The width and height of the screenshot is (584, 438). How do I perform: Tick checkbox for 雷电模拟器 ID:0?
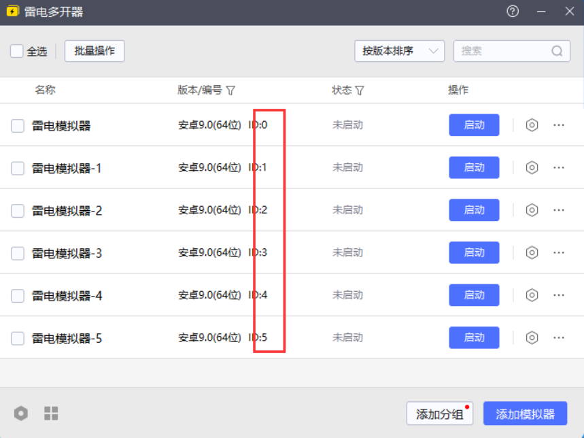point(18,126)
